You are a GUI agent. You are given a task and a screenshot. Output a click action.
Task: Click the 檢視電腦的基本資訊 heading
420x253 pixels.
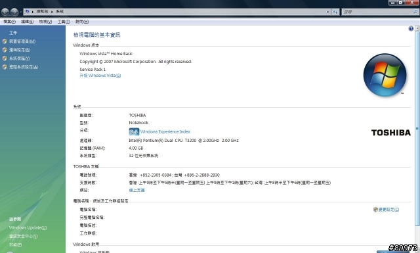pyautogui.click(x=97, y=35)
